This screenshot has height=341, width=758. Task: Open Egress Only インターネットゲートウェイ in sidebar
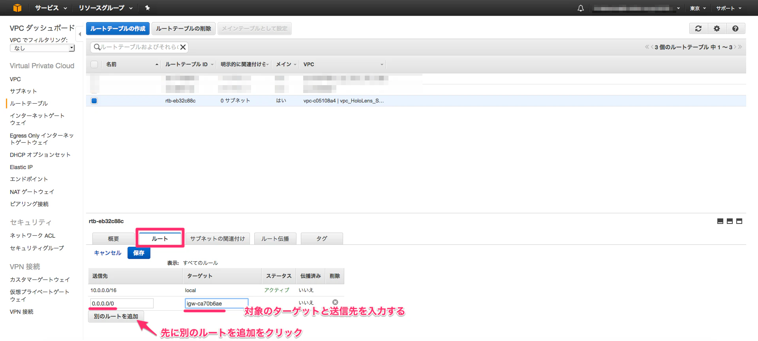coord(42,139)
